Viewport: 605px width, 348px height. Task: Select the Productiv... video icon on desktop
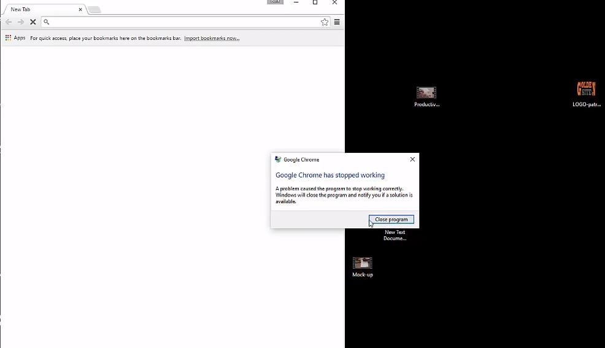click(x=426, y=97)
